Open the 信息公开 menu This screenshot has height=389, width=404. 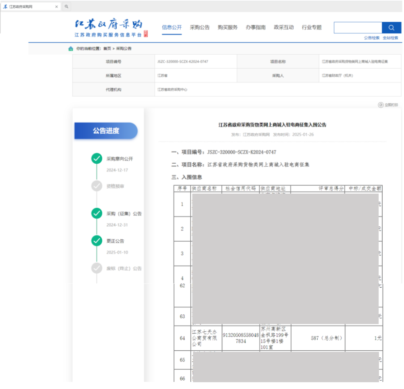pos(172,27)
